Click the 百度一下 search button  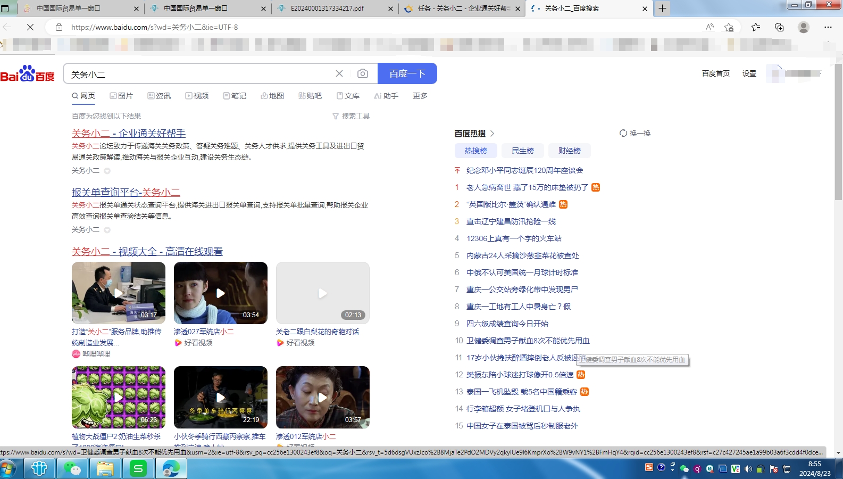click(x=407, y=73)
